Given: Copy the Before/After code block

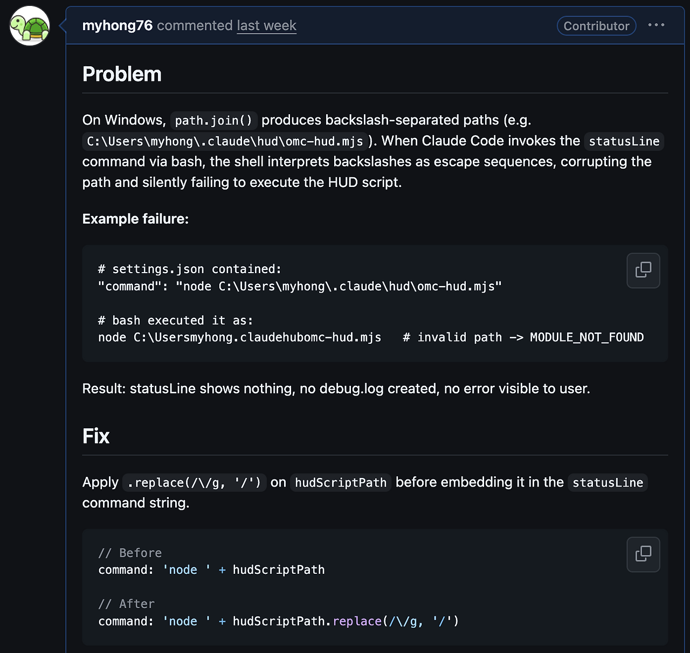Looking at the screenshot, I should [643, 554].
